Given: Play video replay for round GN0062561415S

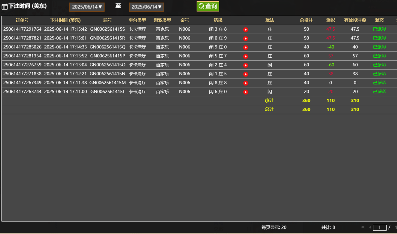Looking at the screenshot, I should (x=246, y=29).
